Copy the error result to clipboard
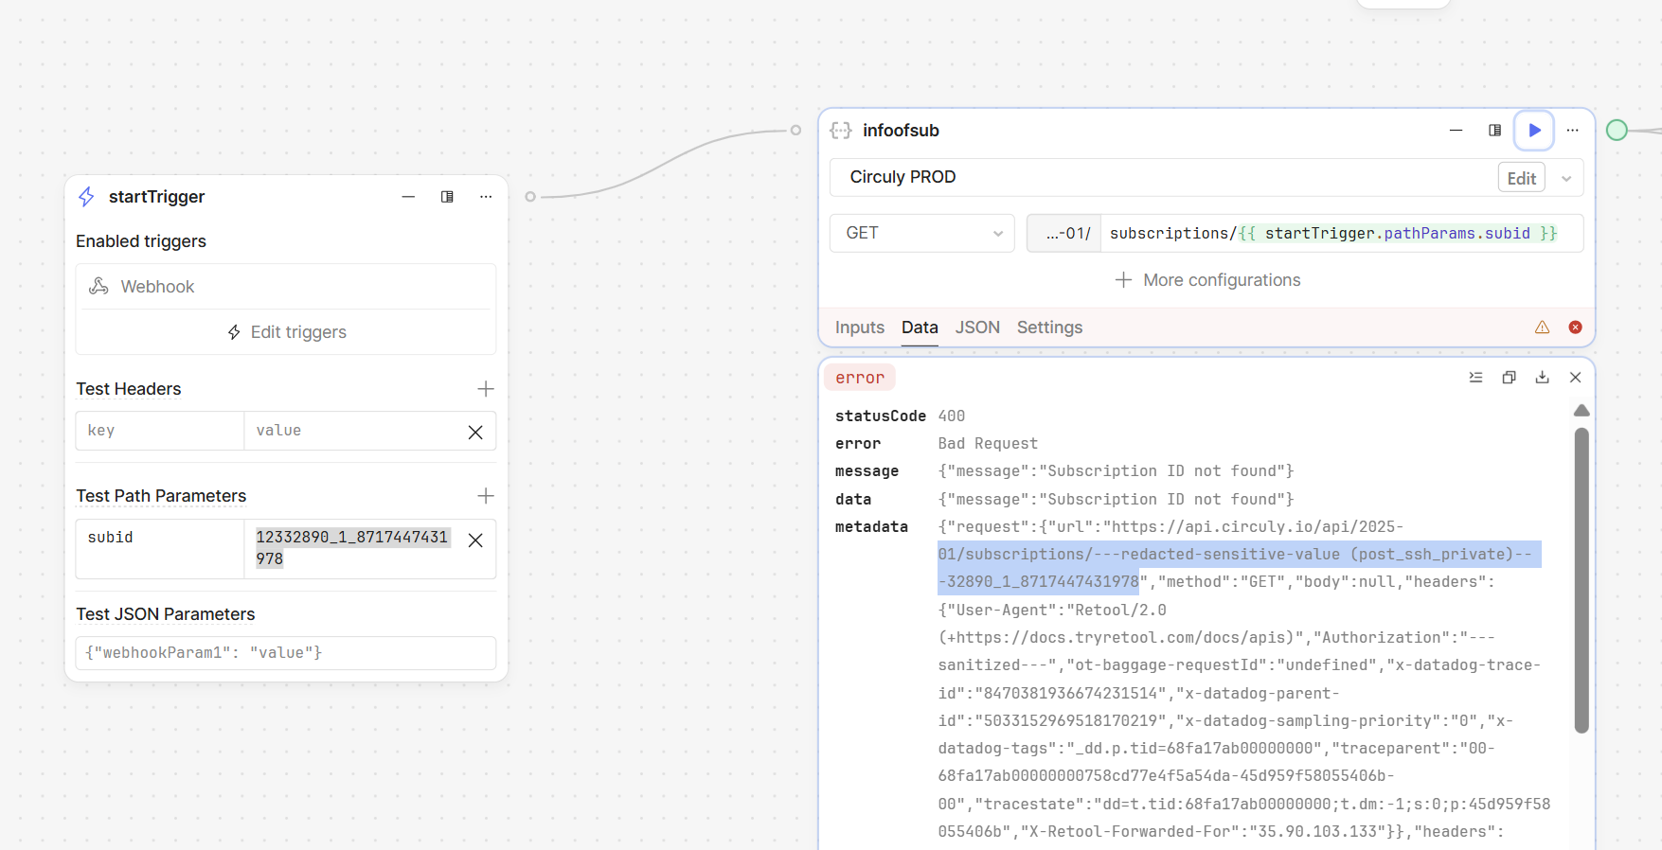 (x=1509, y=378)
